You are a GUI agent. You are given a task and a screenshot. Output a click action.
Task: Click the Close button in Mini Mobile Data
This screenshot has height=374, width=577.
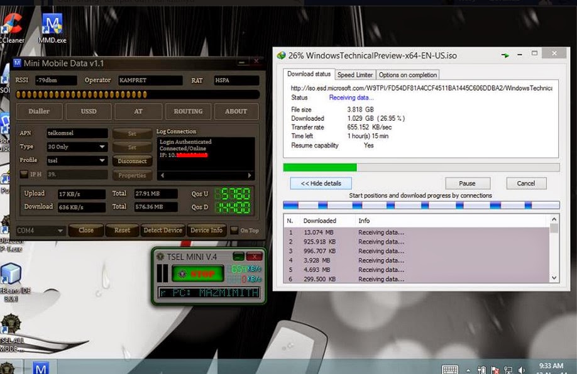point(85,230)
